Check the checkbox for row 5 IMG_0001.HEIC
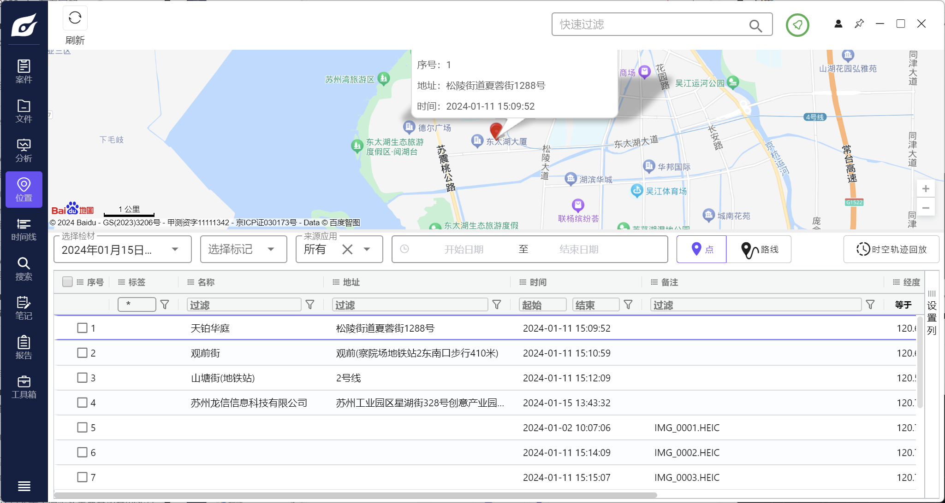Viewport: 945px width, 503px height. click(x=82, y=427)
